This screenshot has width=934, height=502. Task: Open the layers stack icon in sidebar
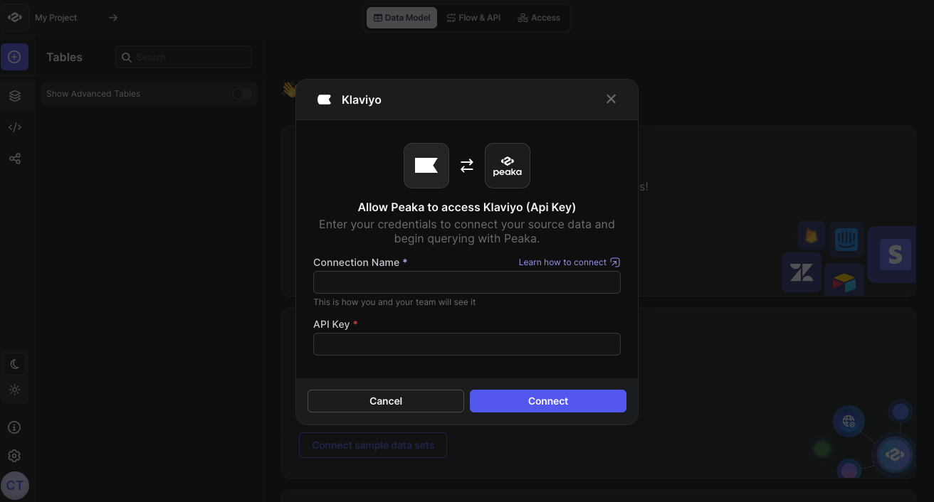tap(15, 96)
